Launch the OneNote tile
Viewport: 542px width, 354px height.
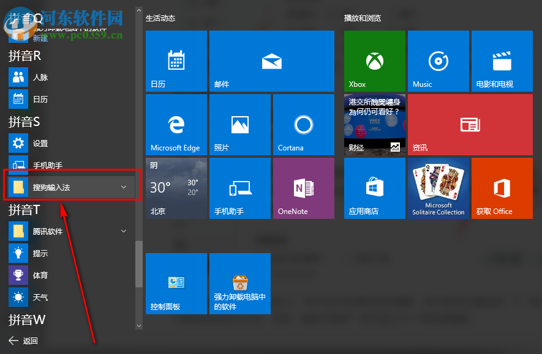point(304,188)
